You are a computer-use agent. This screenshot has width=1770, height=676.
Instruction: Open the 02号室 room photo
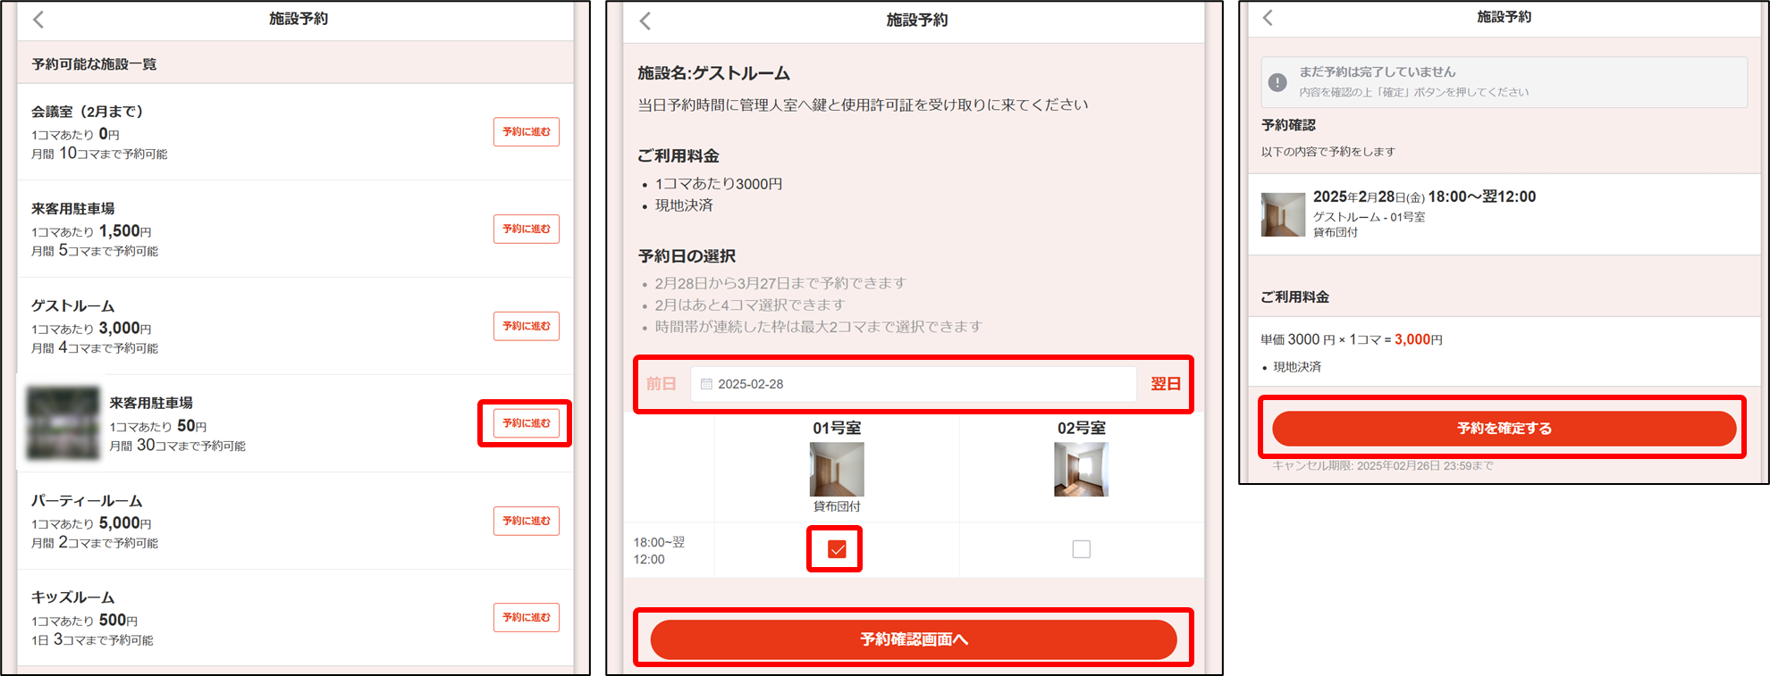point(1082,469)
